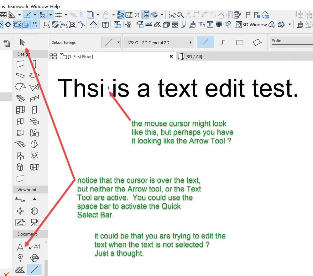Choose the rectangle geometry method
Image resolution: width=313 pixels, height=276 pixels.
[240, 42]
